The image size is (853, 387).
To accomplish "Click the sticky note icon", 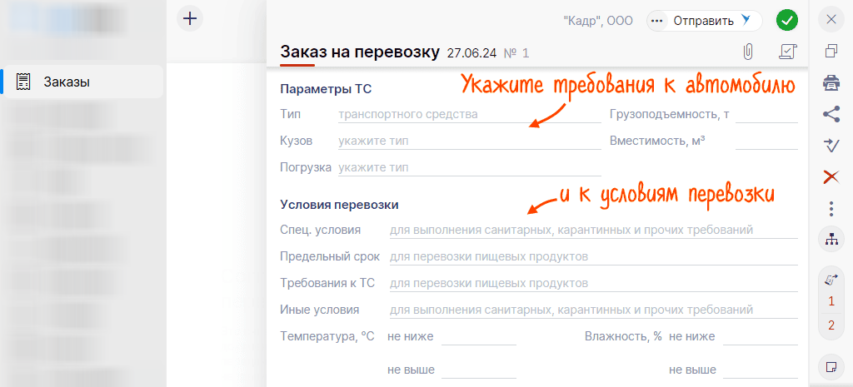I will (831, 367).
